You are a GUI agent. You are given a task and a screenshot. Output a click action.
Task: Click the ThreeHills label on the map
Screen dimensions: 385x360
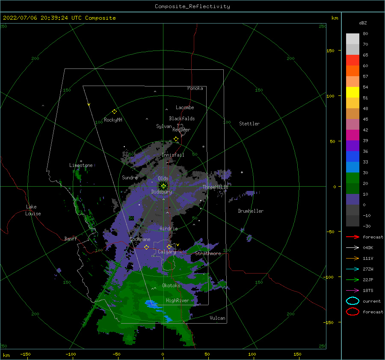pyautogui.click(x=215, y=187)
